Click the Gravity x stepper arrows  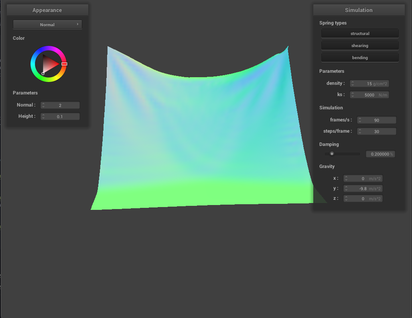tap(346, 178)
